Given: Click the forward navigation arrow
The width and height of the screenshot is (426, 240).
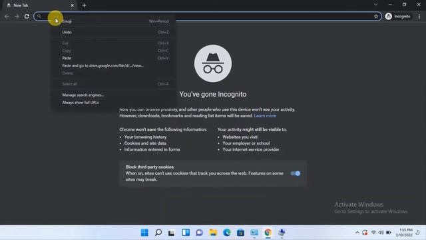Looking at the screenshot, I should (x=17, y=17).
